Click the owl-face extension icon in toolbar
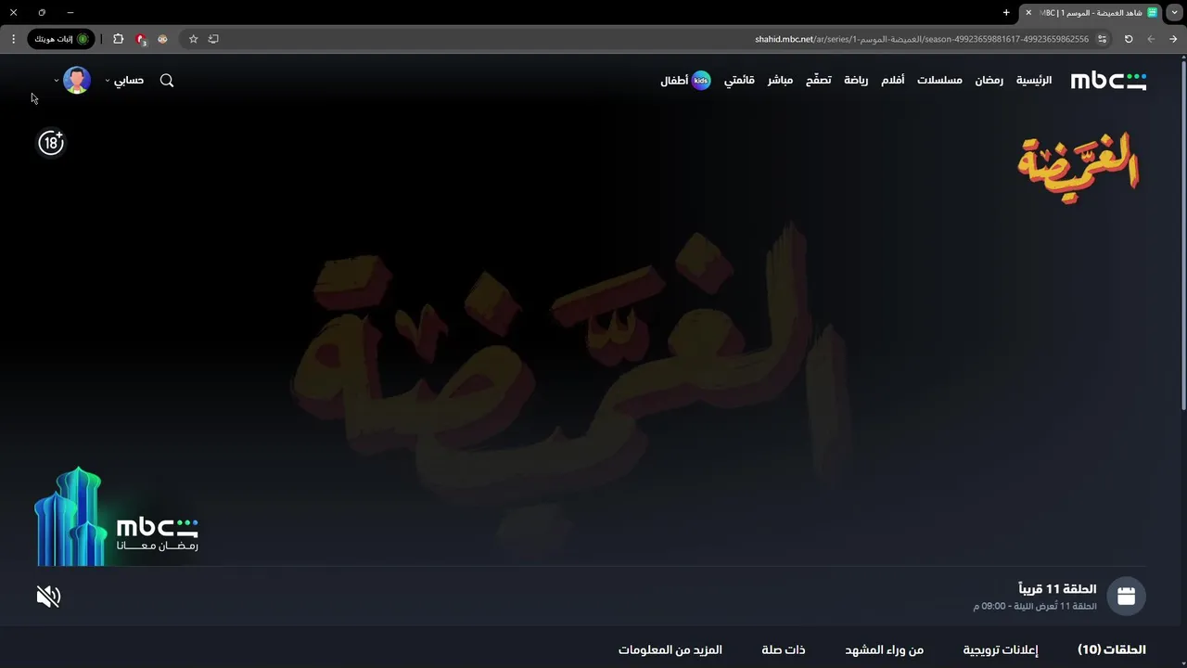This screenshot has width=1187, height=668. (162, 39)
